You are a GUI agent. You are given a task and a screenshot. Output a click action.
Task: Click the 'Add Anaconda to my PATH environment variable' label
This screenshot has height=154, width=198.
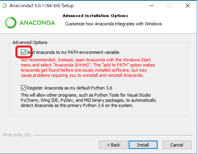[x=73, y=52]
